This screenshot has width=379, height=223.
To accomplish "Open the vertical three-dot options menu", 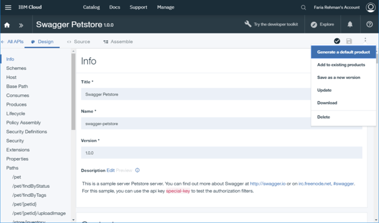I will point(365,40).
